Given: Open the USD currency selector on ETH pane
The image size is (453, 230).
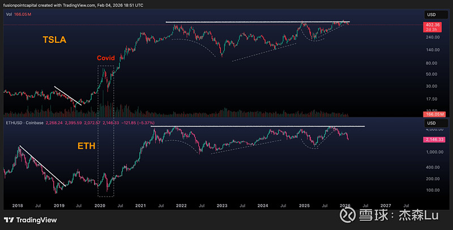Looking at the screenshot, I should pyautogui.click(x=435, y=123).
